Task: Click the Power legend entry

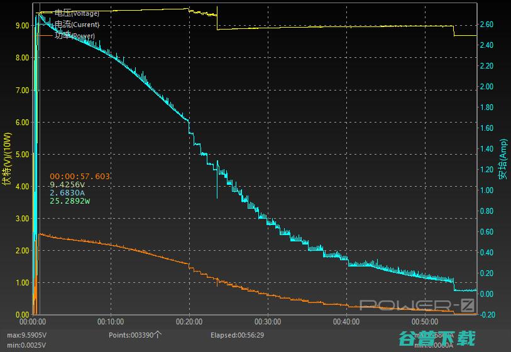Action: click(74, 36)
